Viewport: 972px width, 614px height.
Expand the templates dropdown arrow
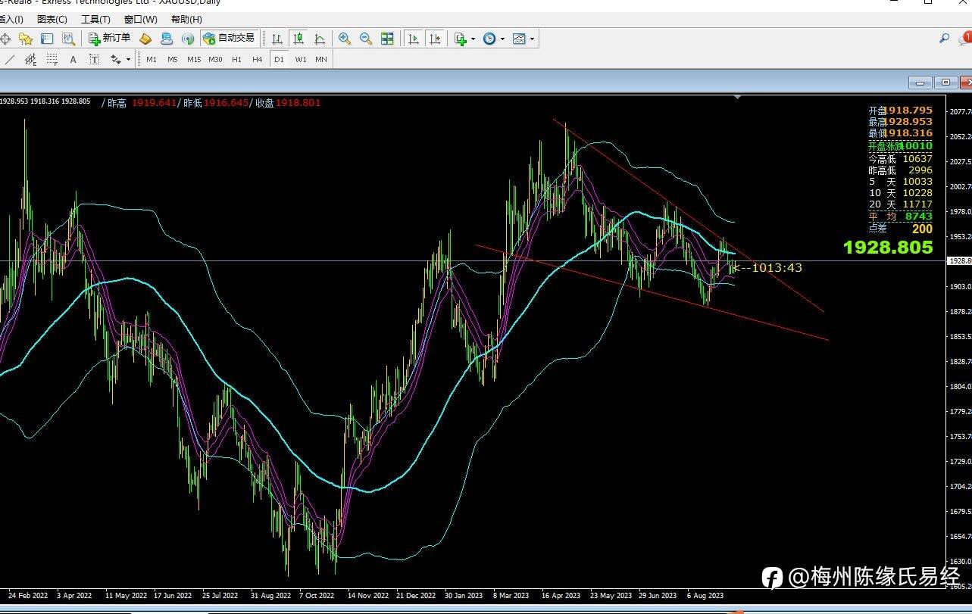(x=532, y=39)
